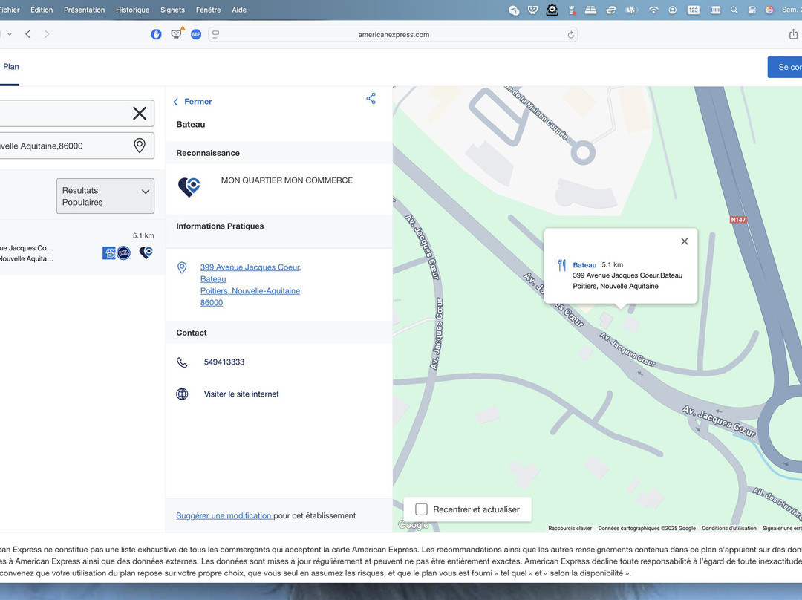Viewport: 802px width, 600px height.
Task: Click Suggérer une modification link
Action: (x=224, y=515)
